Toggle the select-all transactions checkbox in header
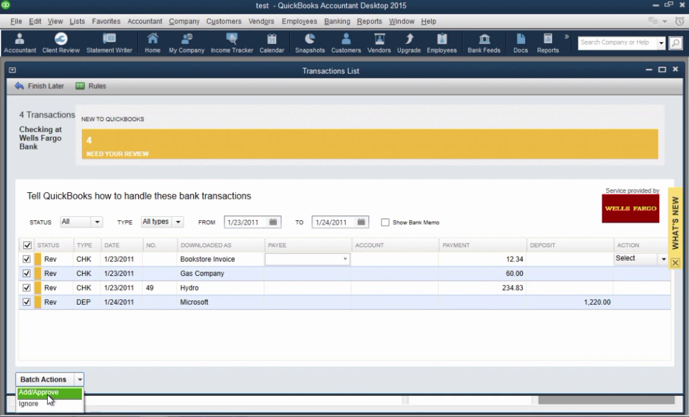This screenshot has height=417, width=689. [x=27, y=245]
